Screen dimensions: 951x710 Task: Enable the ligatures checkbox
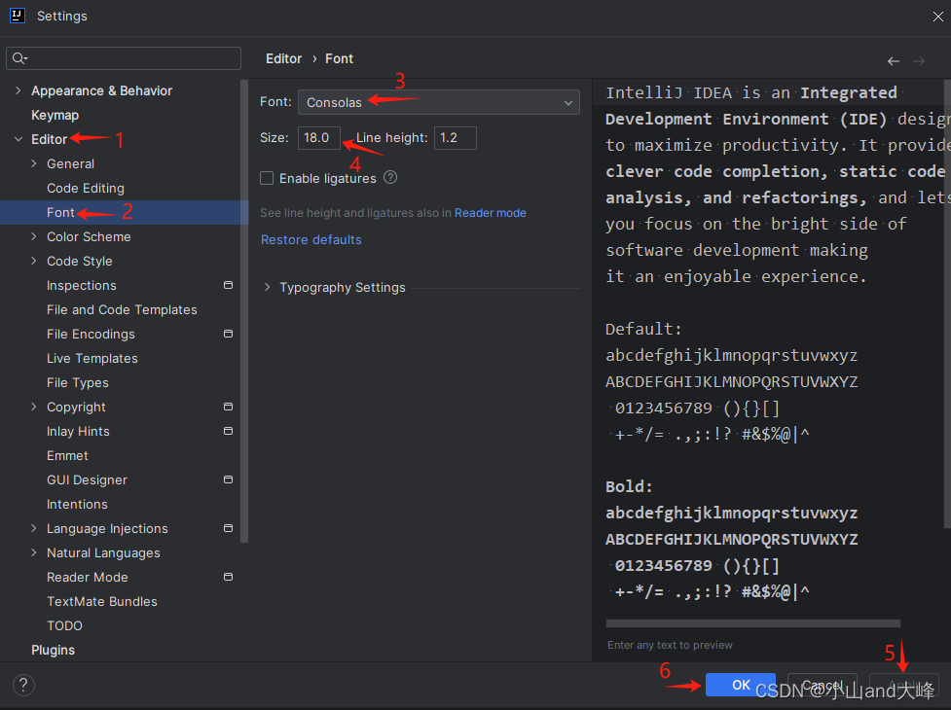click(267, 178)
